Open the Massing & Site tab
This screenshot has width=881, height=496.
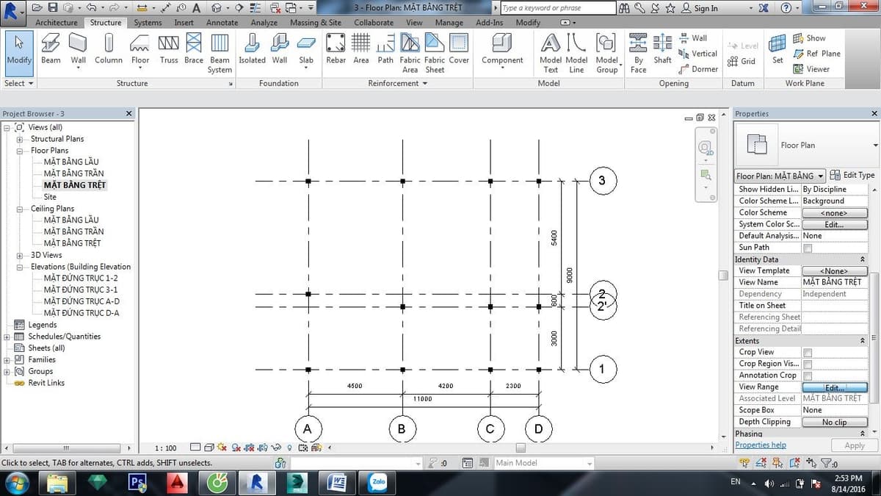pos(316,23)
